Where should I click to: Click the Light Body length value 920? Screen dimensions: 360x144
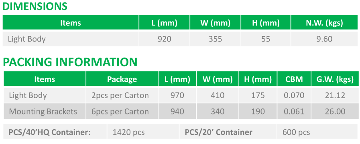[165, 39]
